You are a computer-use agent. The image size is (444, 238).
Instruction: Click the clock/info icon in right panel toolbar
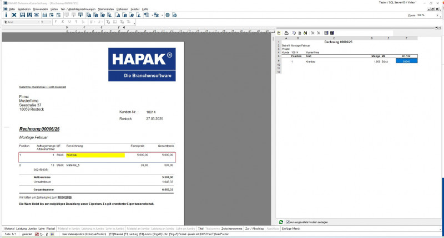[294, 33]
